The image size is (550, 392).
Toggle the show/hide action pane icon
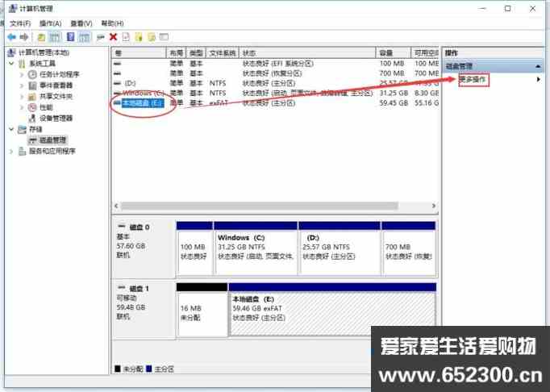pyautogui.click(x=84, y=37)
